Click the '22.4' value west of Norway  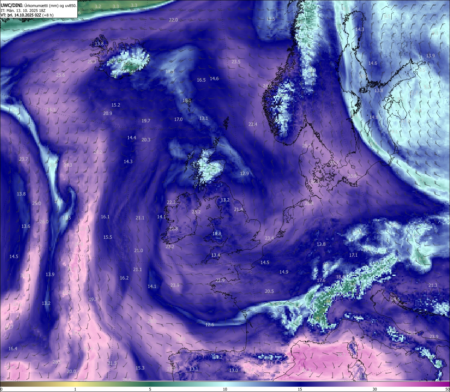point(253,124)
